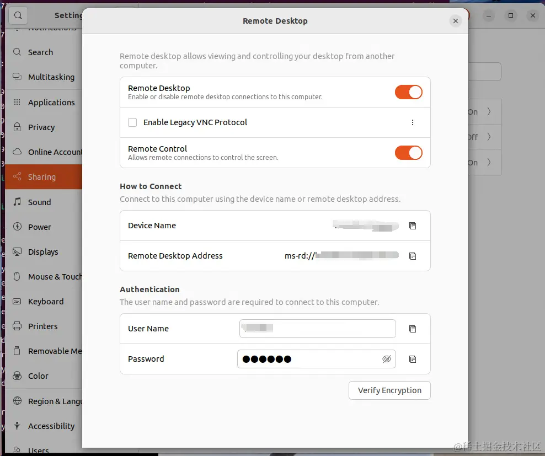Viewport: 545px width, 456px height.
Task: Toggle the Remote Desktop switch off
Action: pos(408,92)
